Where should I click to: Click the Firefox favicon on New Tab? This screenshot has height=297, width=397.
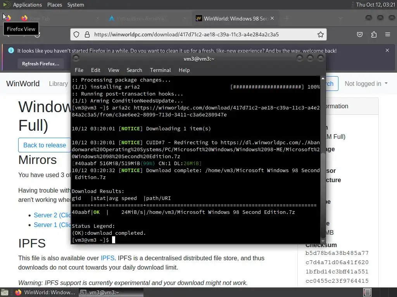click(24, 18)
